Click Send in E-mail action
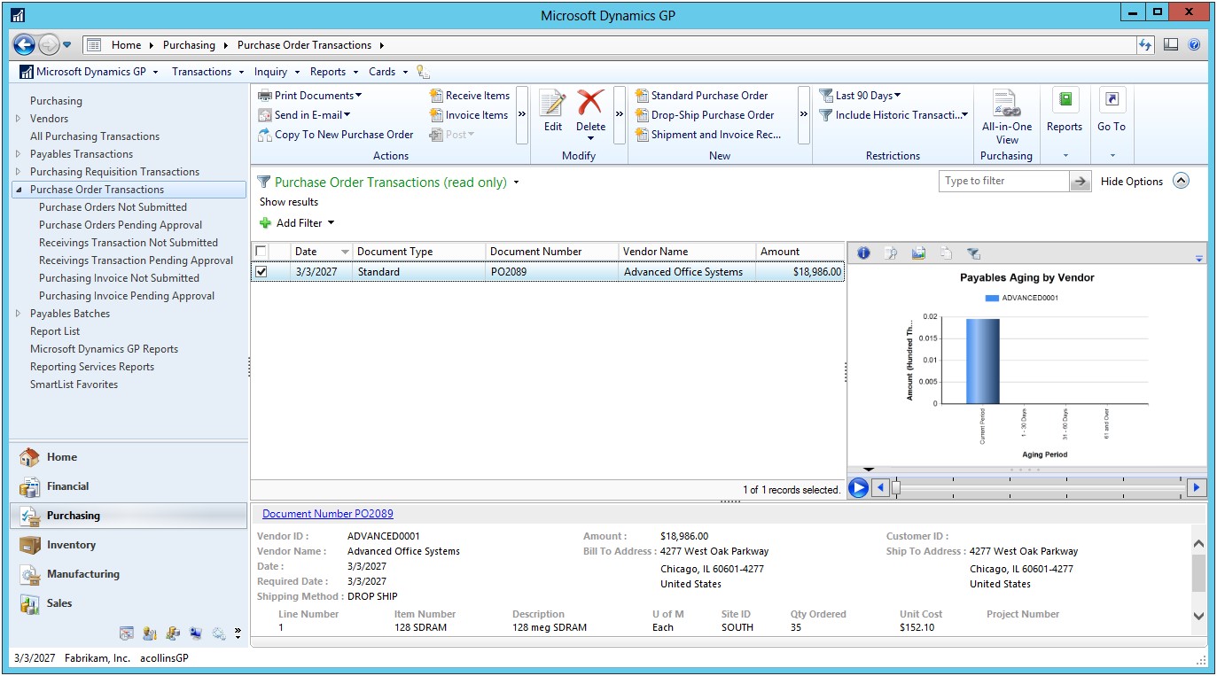Viewport: 1217px width, 676px height. tap(304, 115)
